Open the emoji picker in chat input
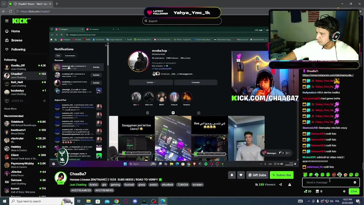The image size is (364, 205). [355, 183]
